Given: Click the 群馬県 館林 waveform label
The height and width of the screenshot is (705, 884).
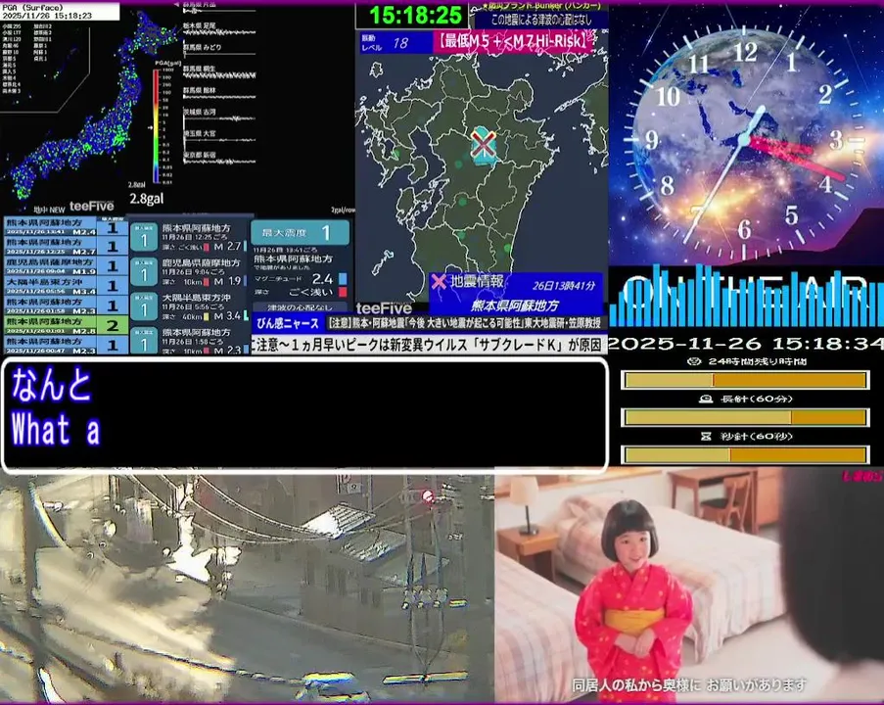Looking at the screenshot, I should (200, 90).
